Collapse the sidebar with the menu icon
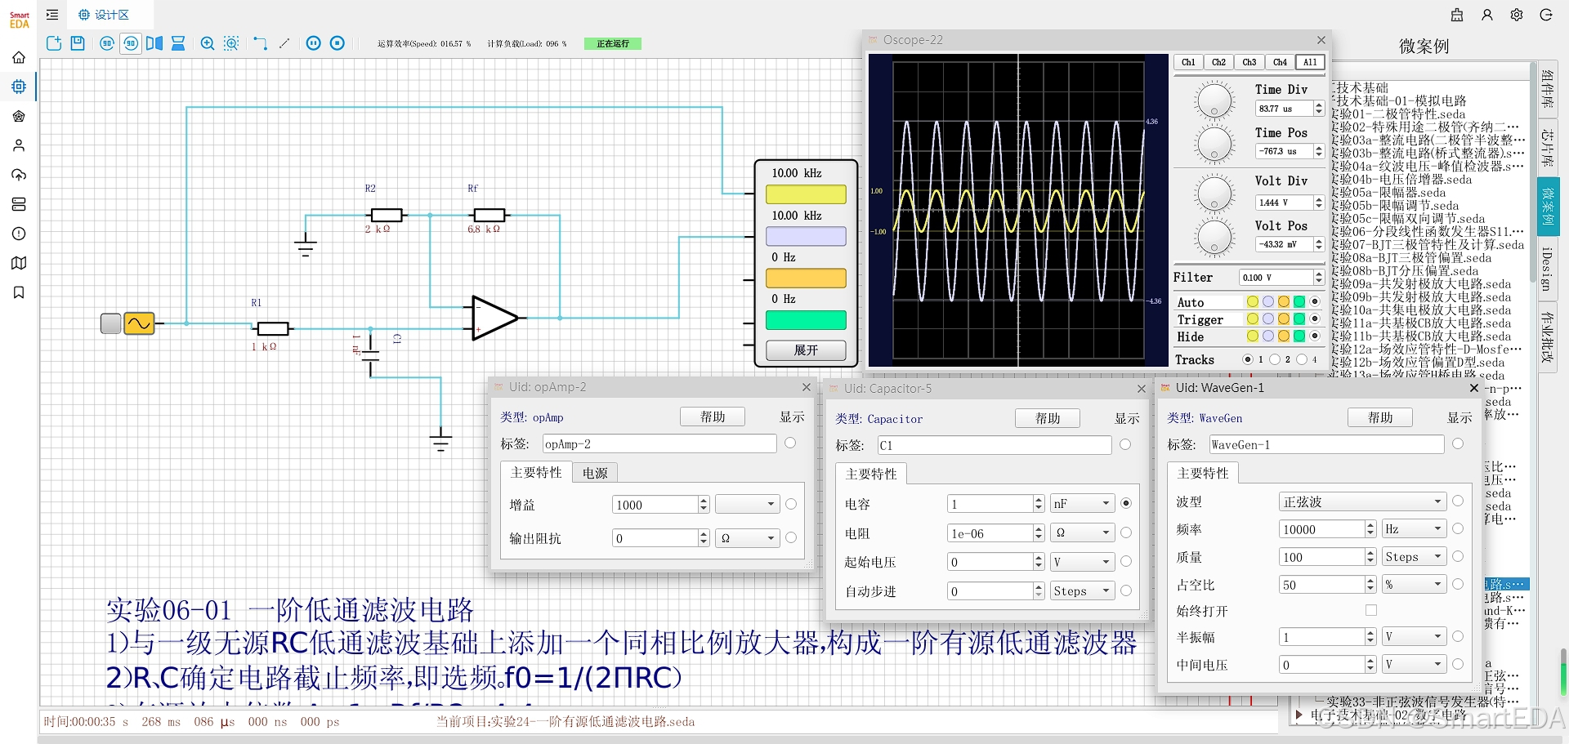 pyautogui.click(x=52, y=15)
